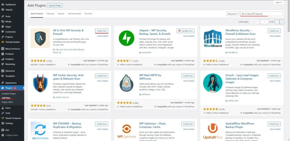Switch to the Popular tab
The height and width of the screenshot is (141, 290).
tap(61, 14)
